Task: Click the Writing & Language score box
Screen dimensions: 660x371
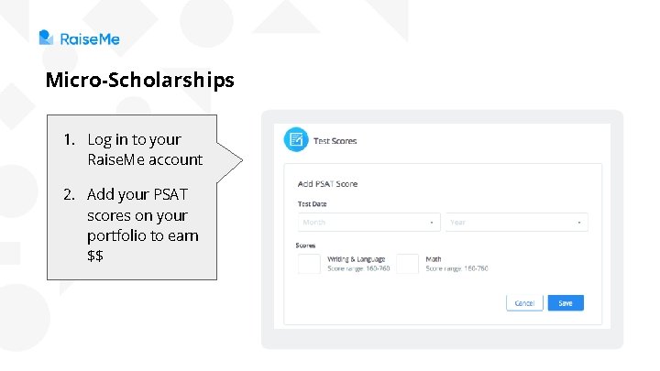Action: (x=309, y=264)
